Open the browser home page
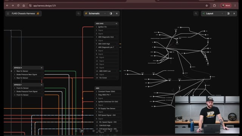The image size is (242, 136). tap(23, 6)
